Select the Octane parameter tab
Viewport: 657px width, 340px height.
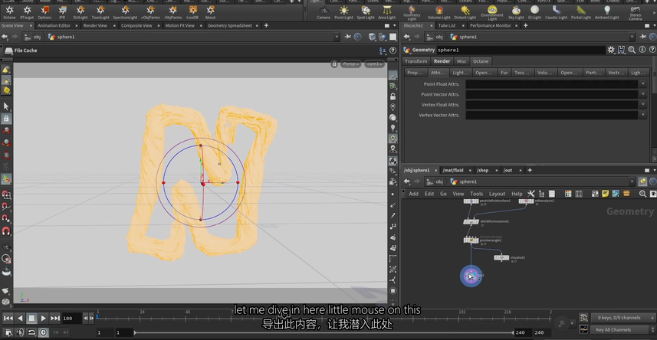point(481,61)
